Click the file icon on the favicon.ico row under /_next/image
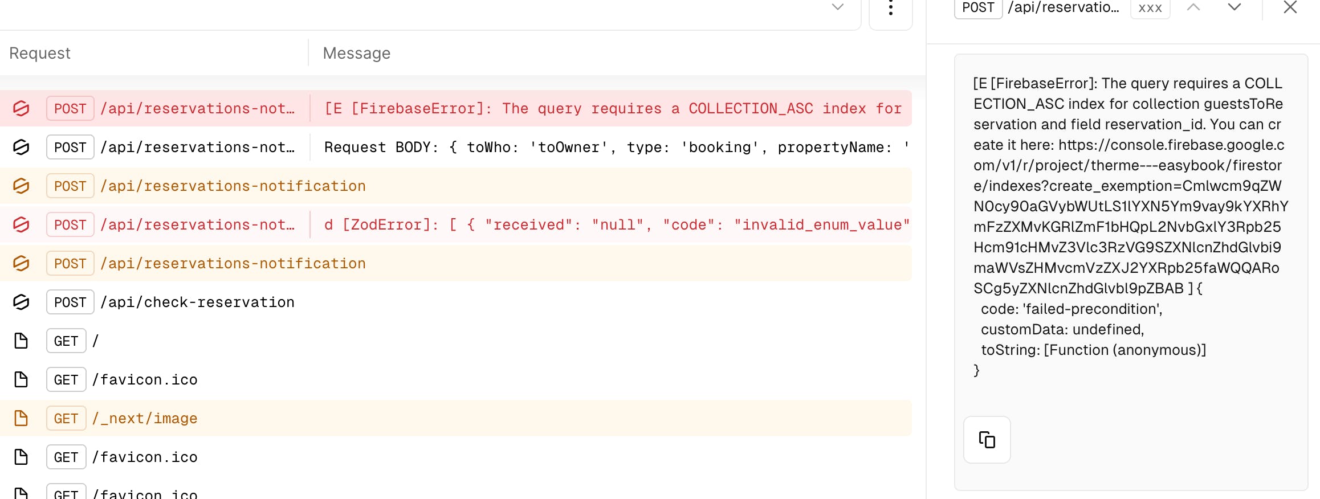This screenshot has height=499, width=1320. pyautogui.click(x=21, y=457)
